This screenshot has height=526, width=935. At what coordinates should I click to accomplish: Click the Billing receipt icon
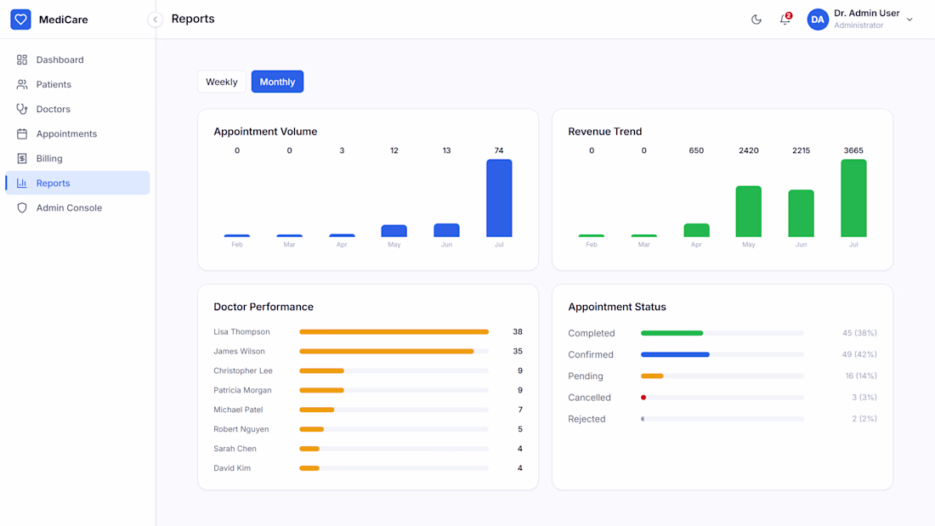pyautogui.click(x=22, y=158)
